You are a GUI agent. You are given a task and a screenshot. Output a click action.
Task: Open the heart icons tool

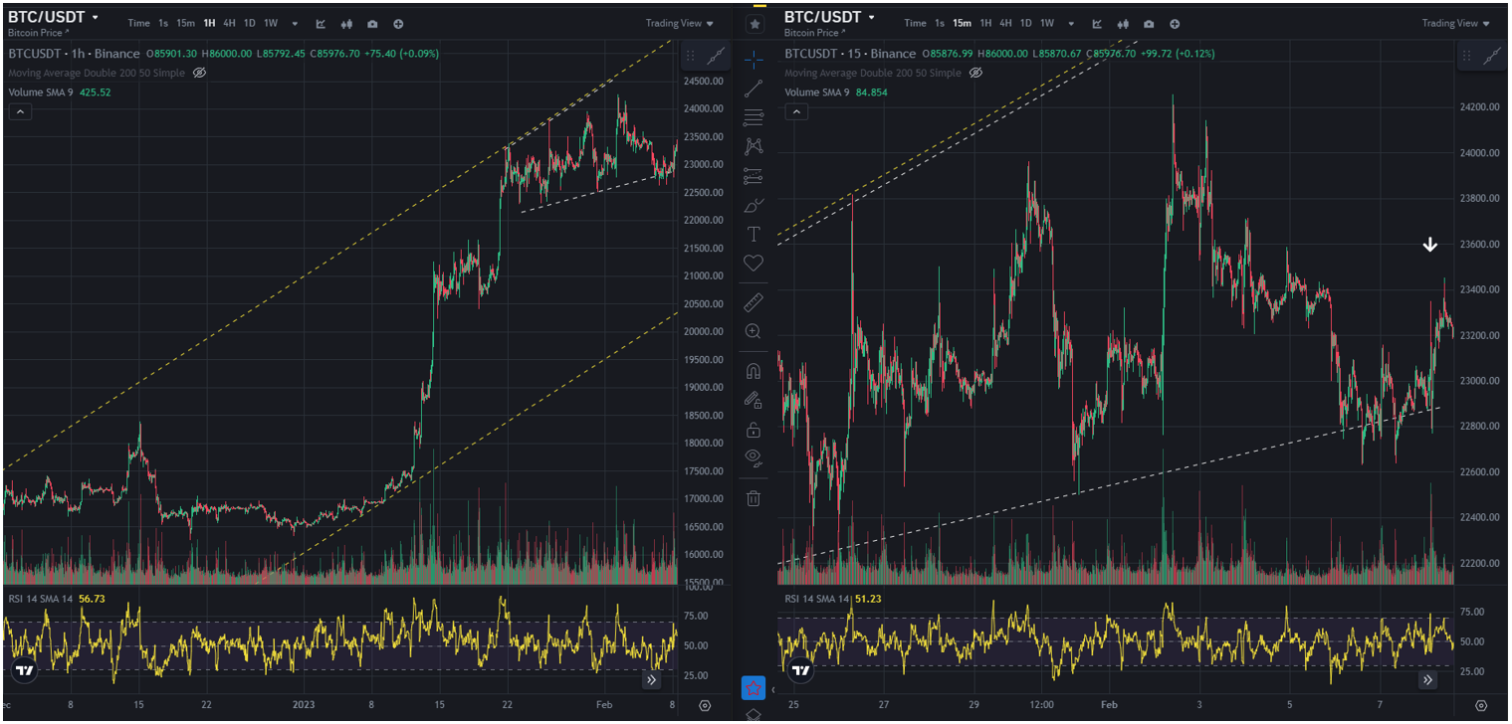tap(754, 264)
